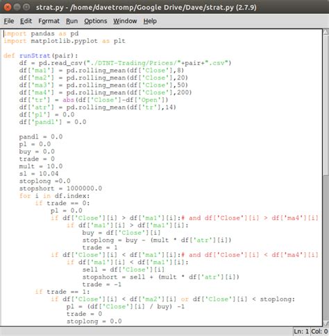Screen dimensions: 329x336
Task: Click the vertical scrollbar thumb
Action: (326, 105)
